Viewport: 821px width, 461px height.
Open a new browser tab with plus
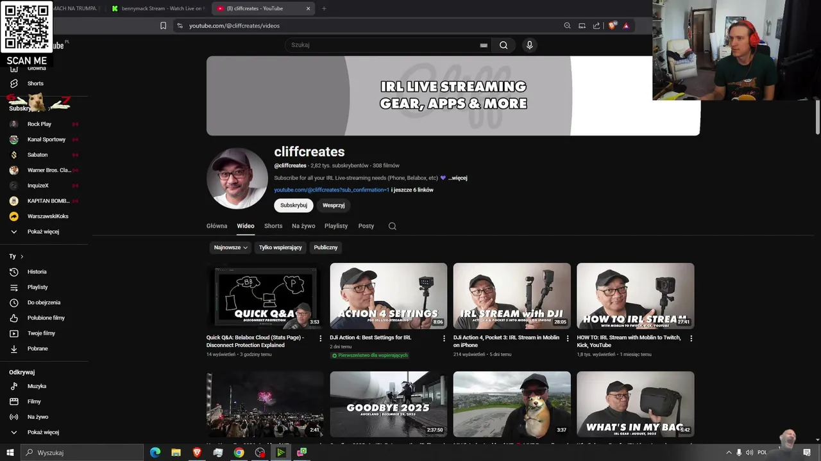coord(324,8)
